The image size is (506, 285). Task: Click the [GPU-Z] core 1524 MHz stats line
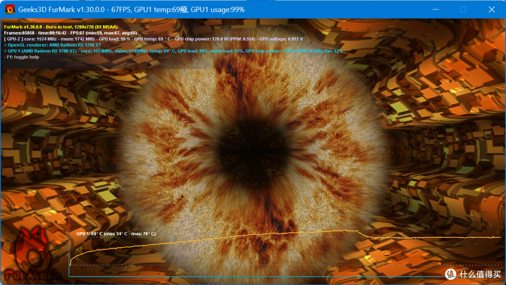pyautogui.click(x=153, y=39)
